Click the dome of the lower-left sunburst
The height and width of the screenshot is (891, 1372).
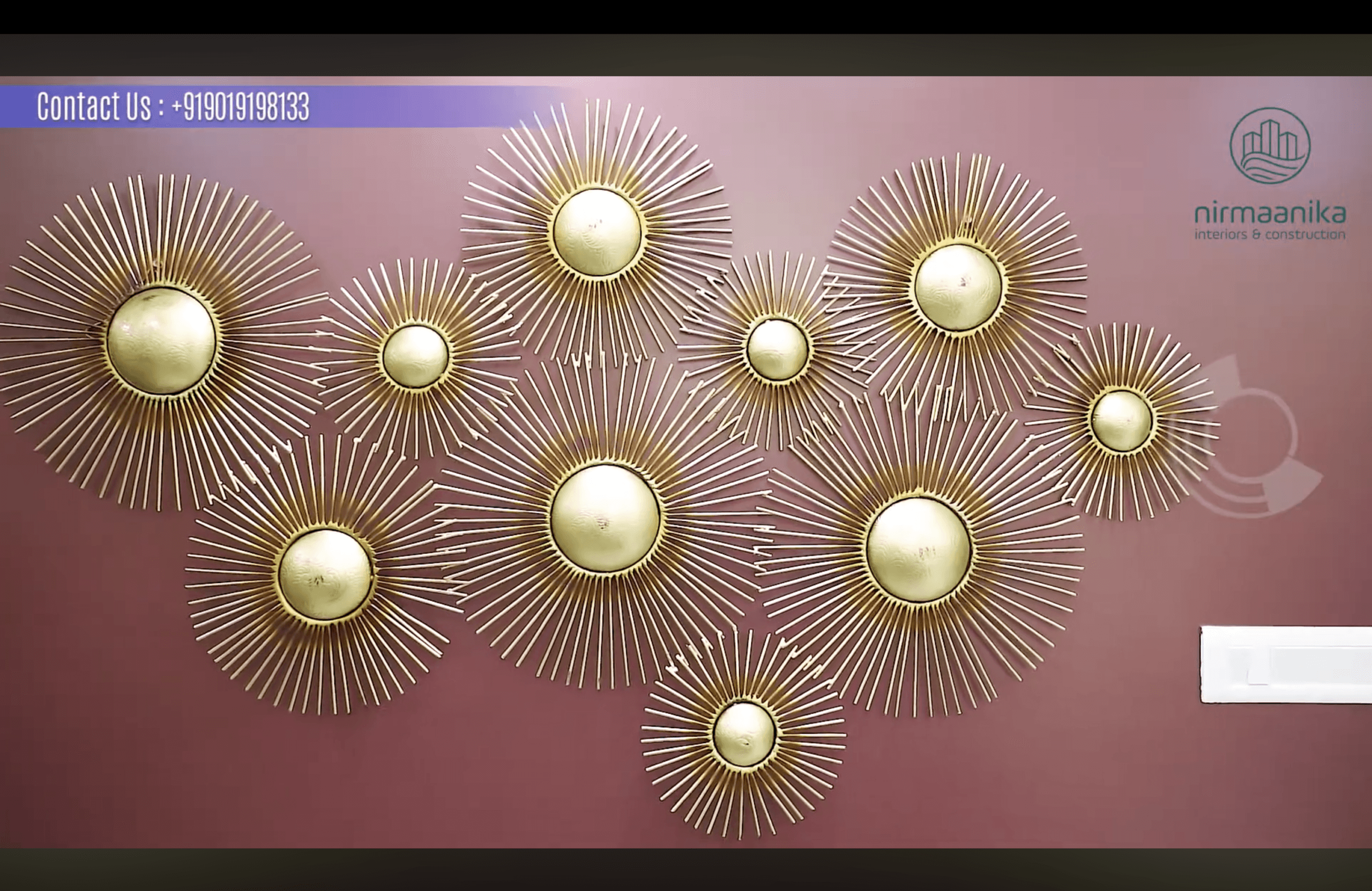(325, 574)
